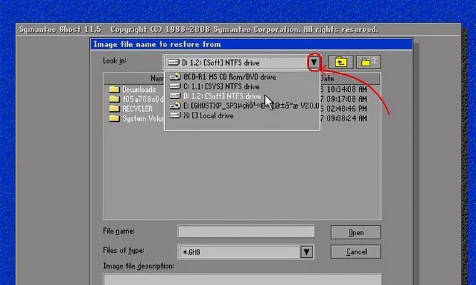Viewport: 476px width, 285px height.
Task: Click the drive icon beside X: Local drive
Action: click(x=175, y=115)
